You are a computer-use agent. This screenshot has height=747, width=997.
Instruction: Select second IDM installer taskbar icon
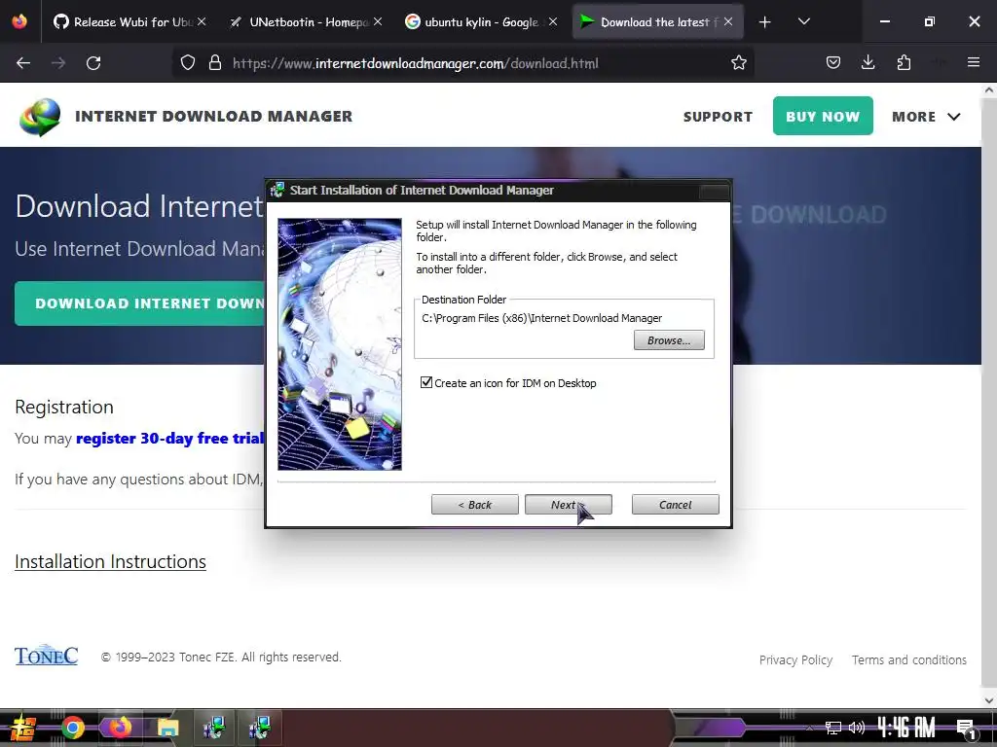[260, 728]
